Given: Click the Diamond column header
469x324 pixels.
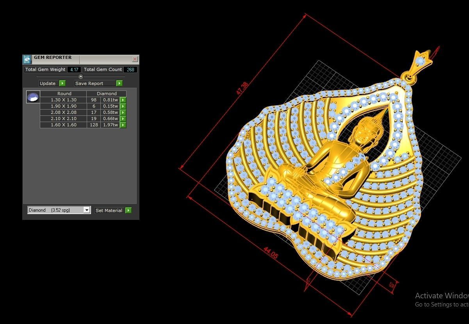Looking at the screenshot, I should 107,94.
